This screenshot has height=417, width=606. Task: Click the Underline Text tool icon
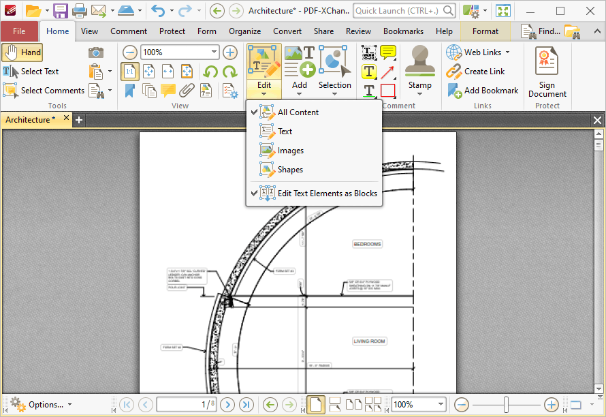(x=368, y=91)
